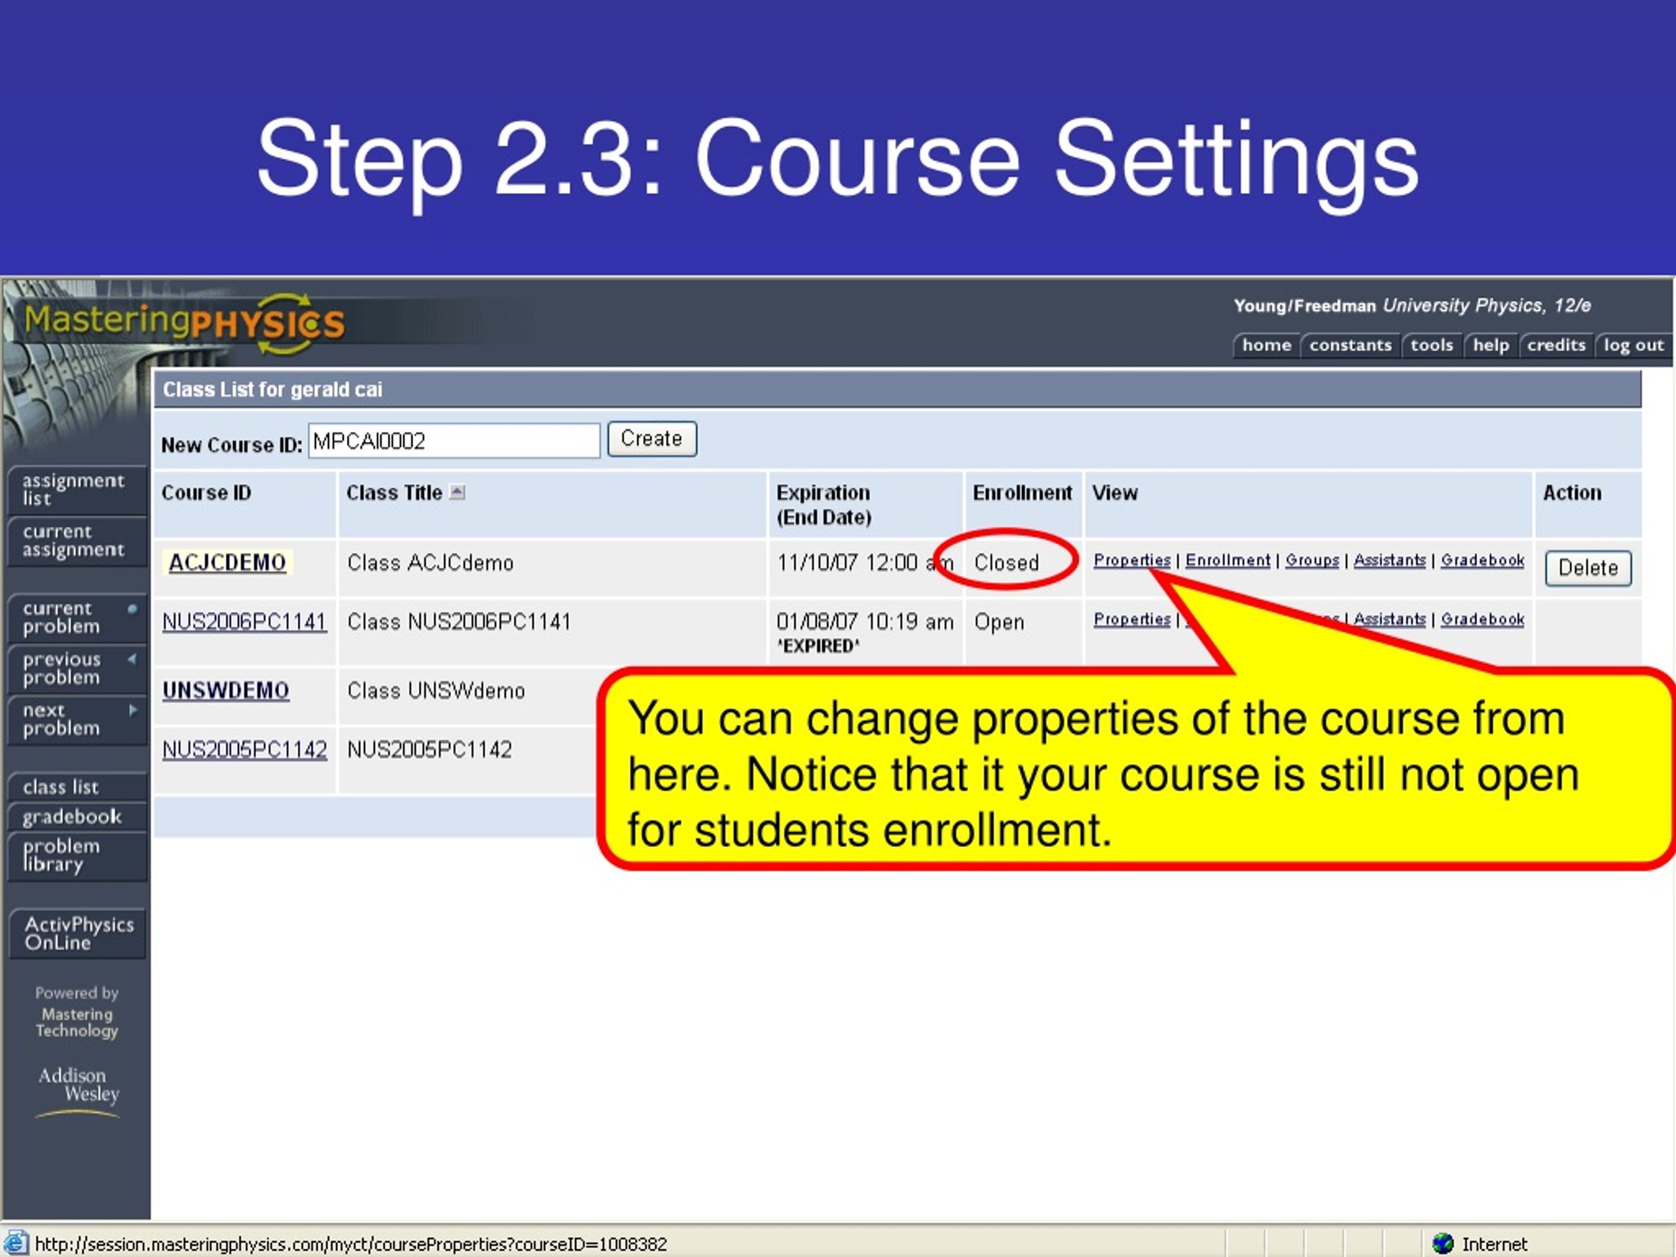Image resolution: width=1676 pixels, height=1257 pixels.
Task: Click the Internet Explorer page icon in status bar
Action: coord(15,1243)
